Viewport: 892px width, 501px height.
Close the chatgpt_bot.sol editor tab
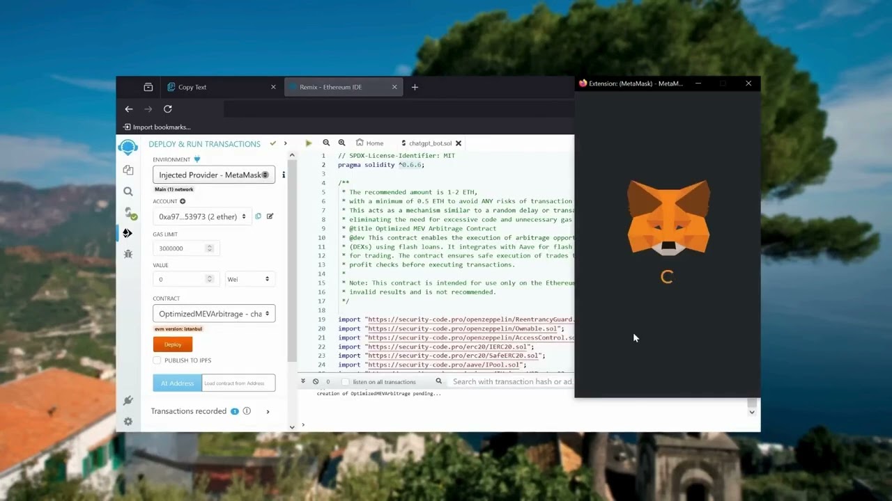[x=459, y=143]
